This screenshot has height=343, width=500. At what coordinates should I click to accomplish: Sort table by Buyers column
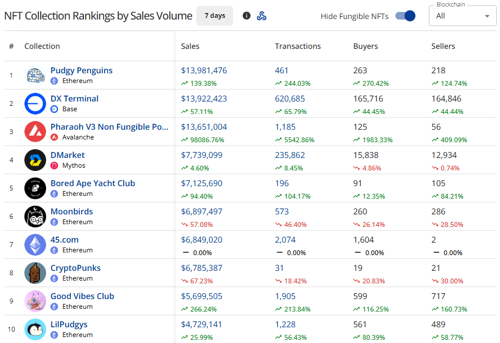(366, 46)
